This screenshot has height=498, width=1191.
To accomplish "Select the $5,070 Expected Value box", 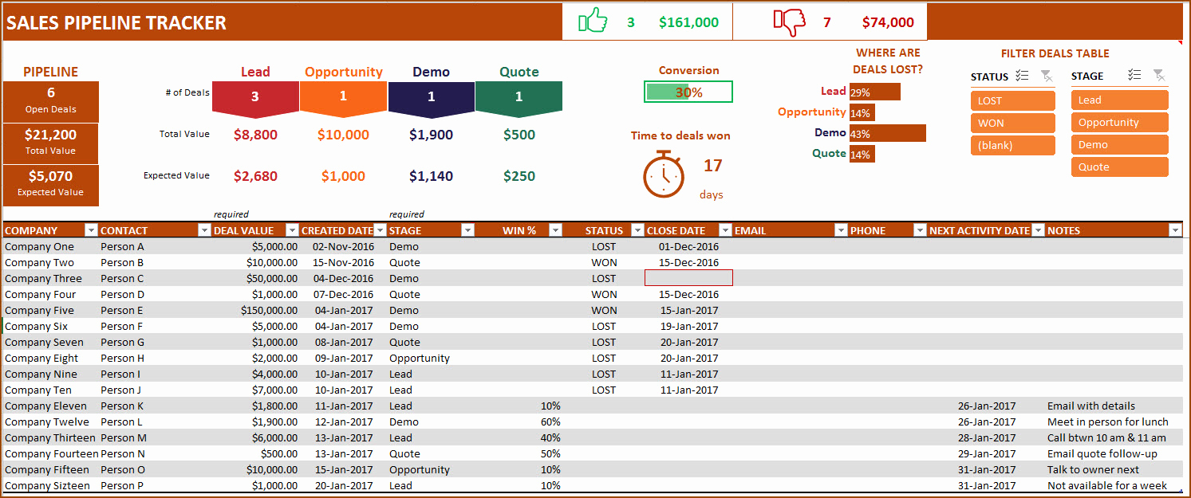I will tap(51, 184).
